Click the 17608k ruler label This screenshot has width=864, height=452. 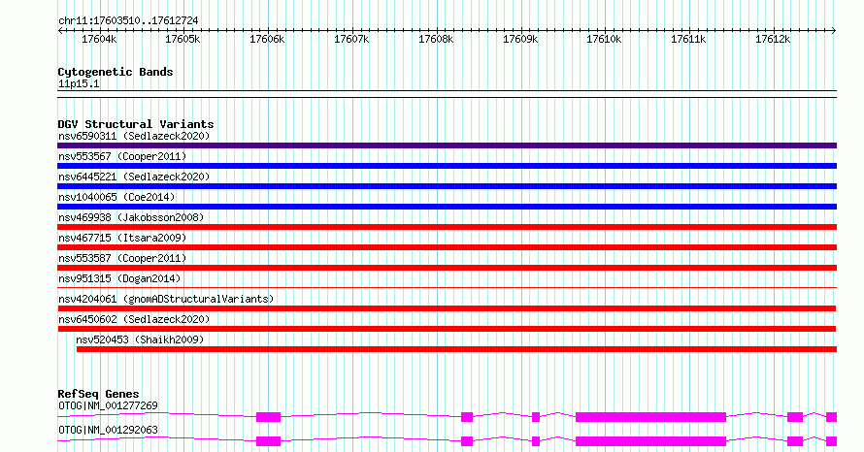pos(436,40)
